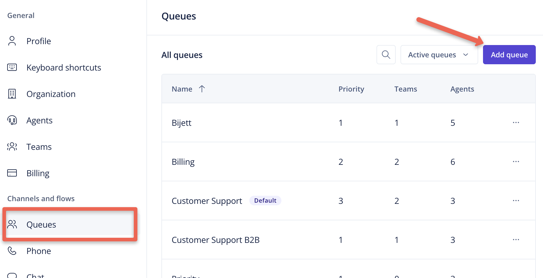Open the Billing queue row
This screenshot has width=543, height=278.
click(349, 162)
